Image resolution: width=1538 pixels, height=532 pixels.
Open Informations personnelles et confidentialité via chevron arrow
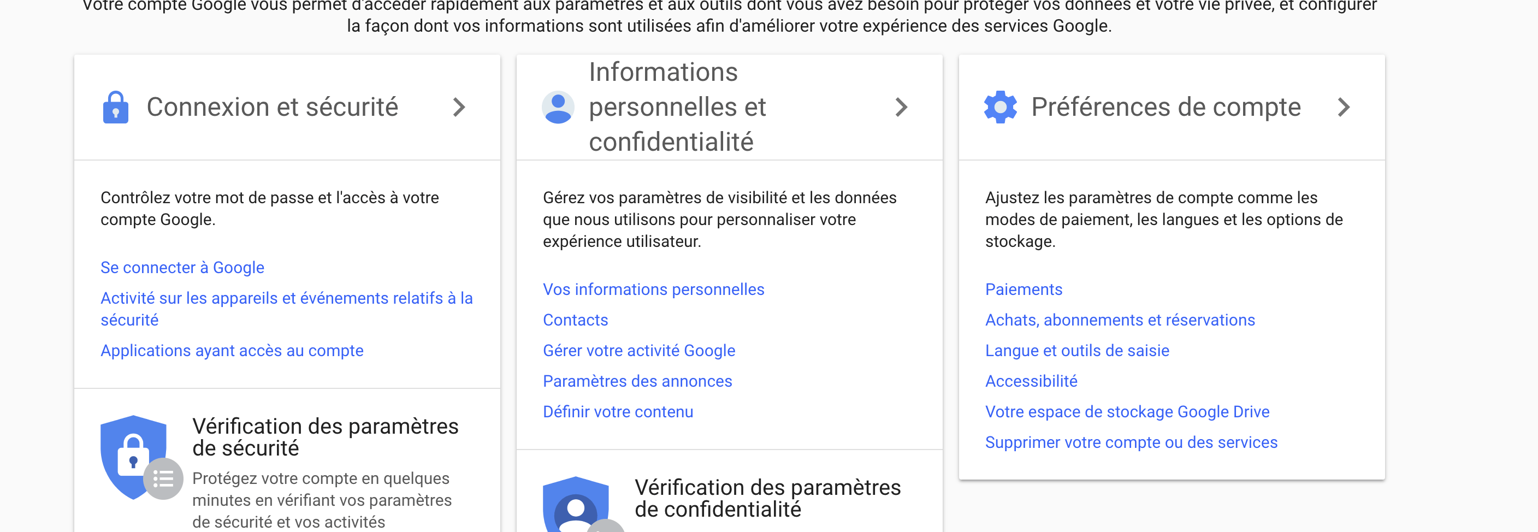point(901,108)
